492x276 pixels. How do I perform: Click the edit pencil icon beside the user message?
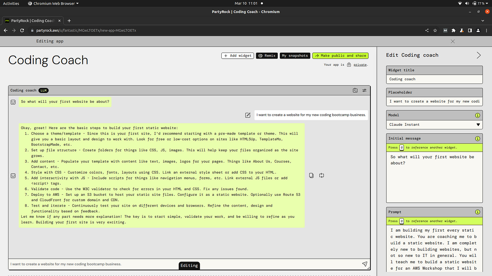pos(248,115)
